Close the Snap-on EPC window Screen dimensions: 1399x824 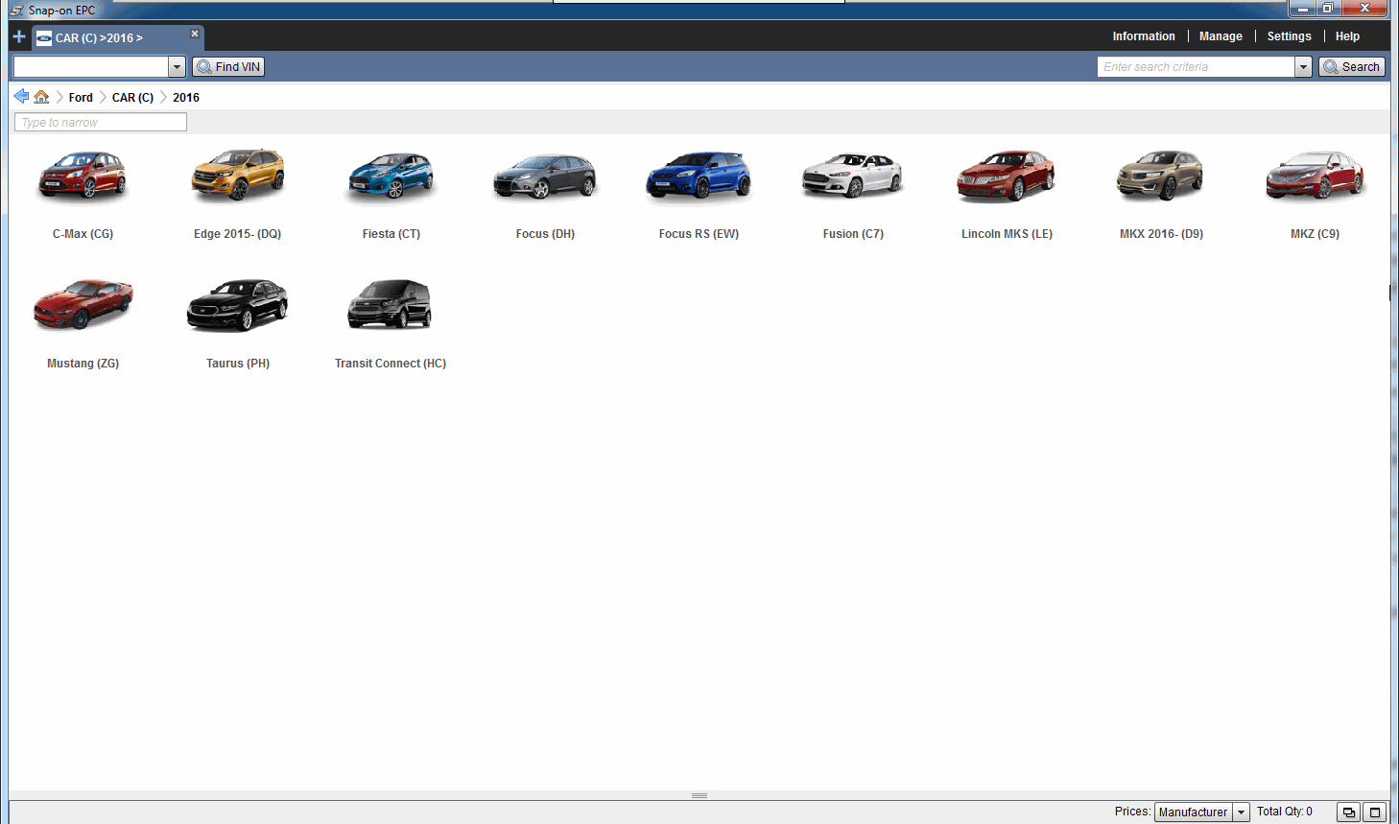click(x=1364, y=9)
